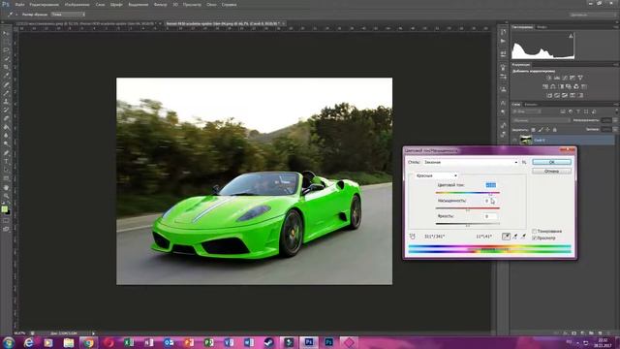The width and height of the screenshot is (620, 349).
Task: Confirm the Hue/Saturation dialog with OK
Action: click(x=551, y=162)
